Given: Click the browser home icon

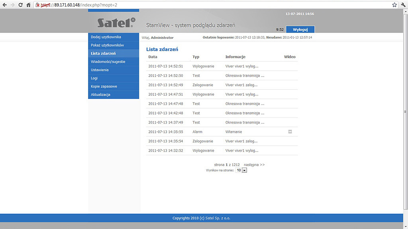Looking at the screenshot, I should (28, 5).
